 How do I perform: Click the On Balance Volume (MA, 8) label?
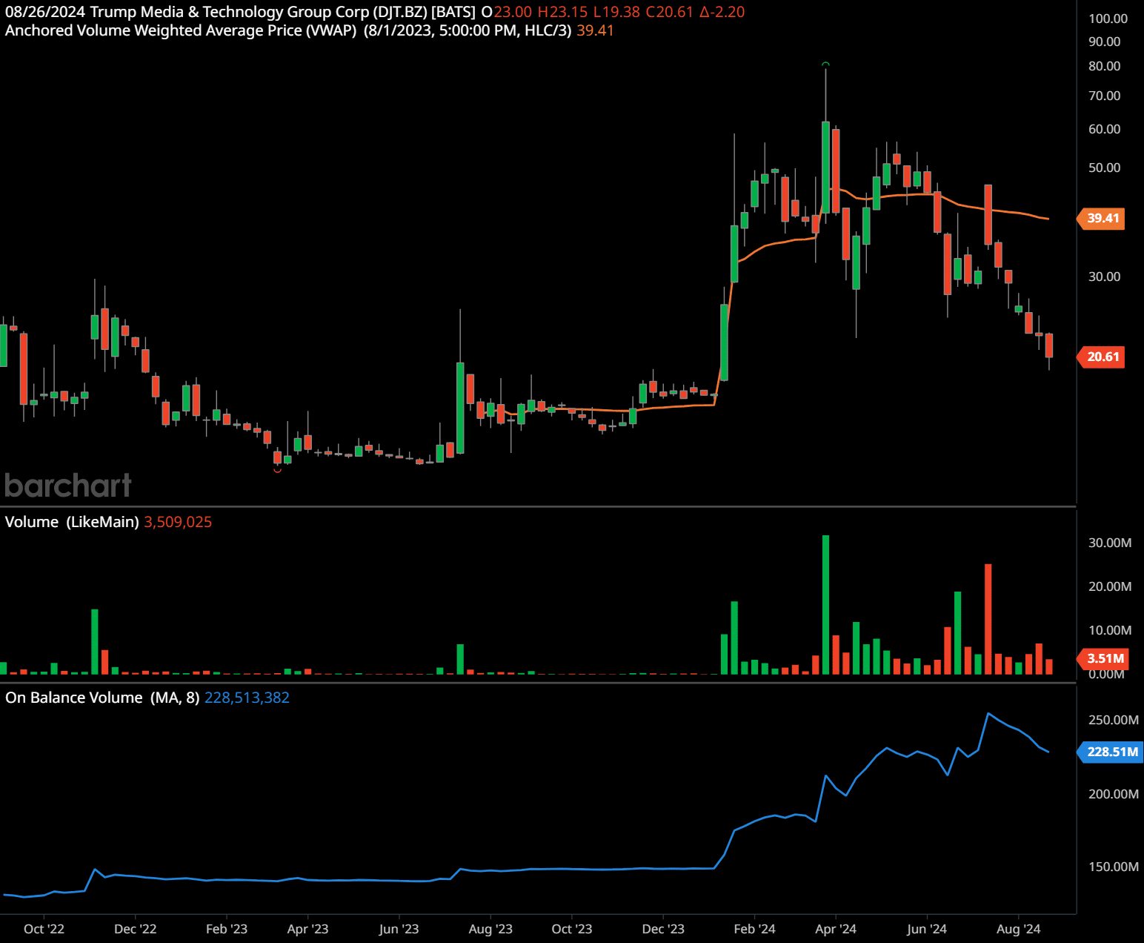[x=102, y=698]
